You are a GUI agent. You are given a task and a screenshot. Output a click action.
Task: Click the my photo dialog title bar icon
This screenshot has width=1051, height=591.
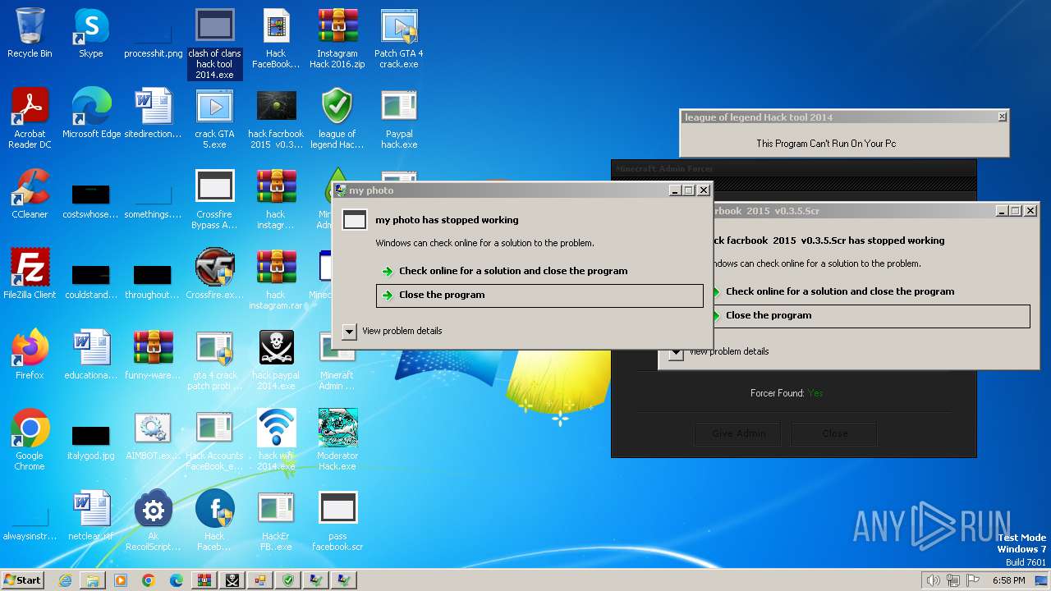click(340, 190)
